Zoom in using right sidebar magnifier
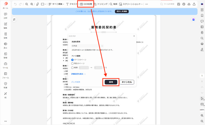 [x=202, y=116]
